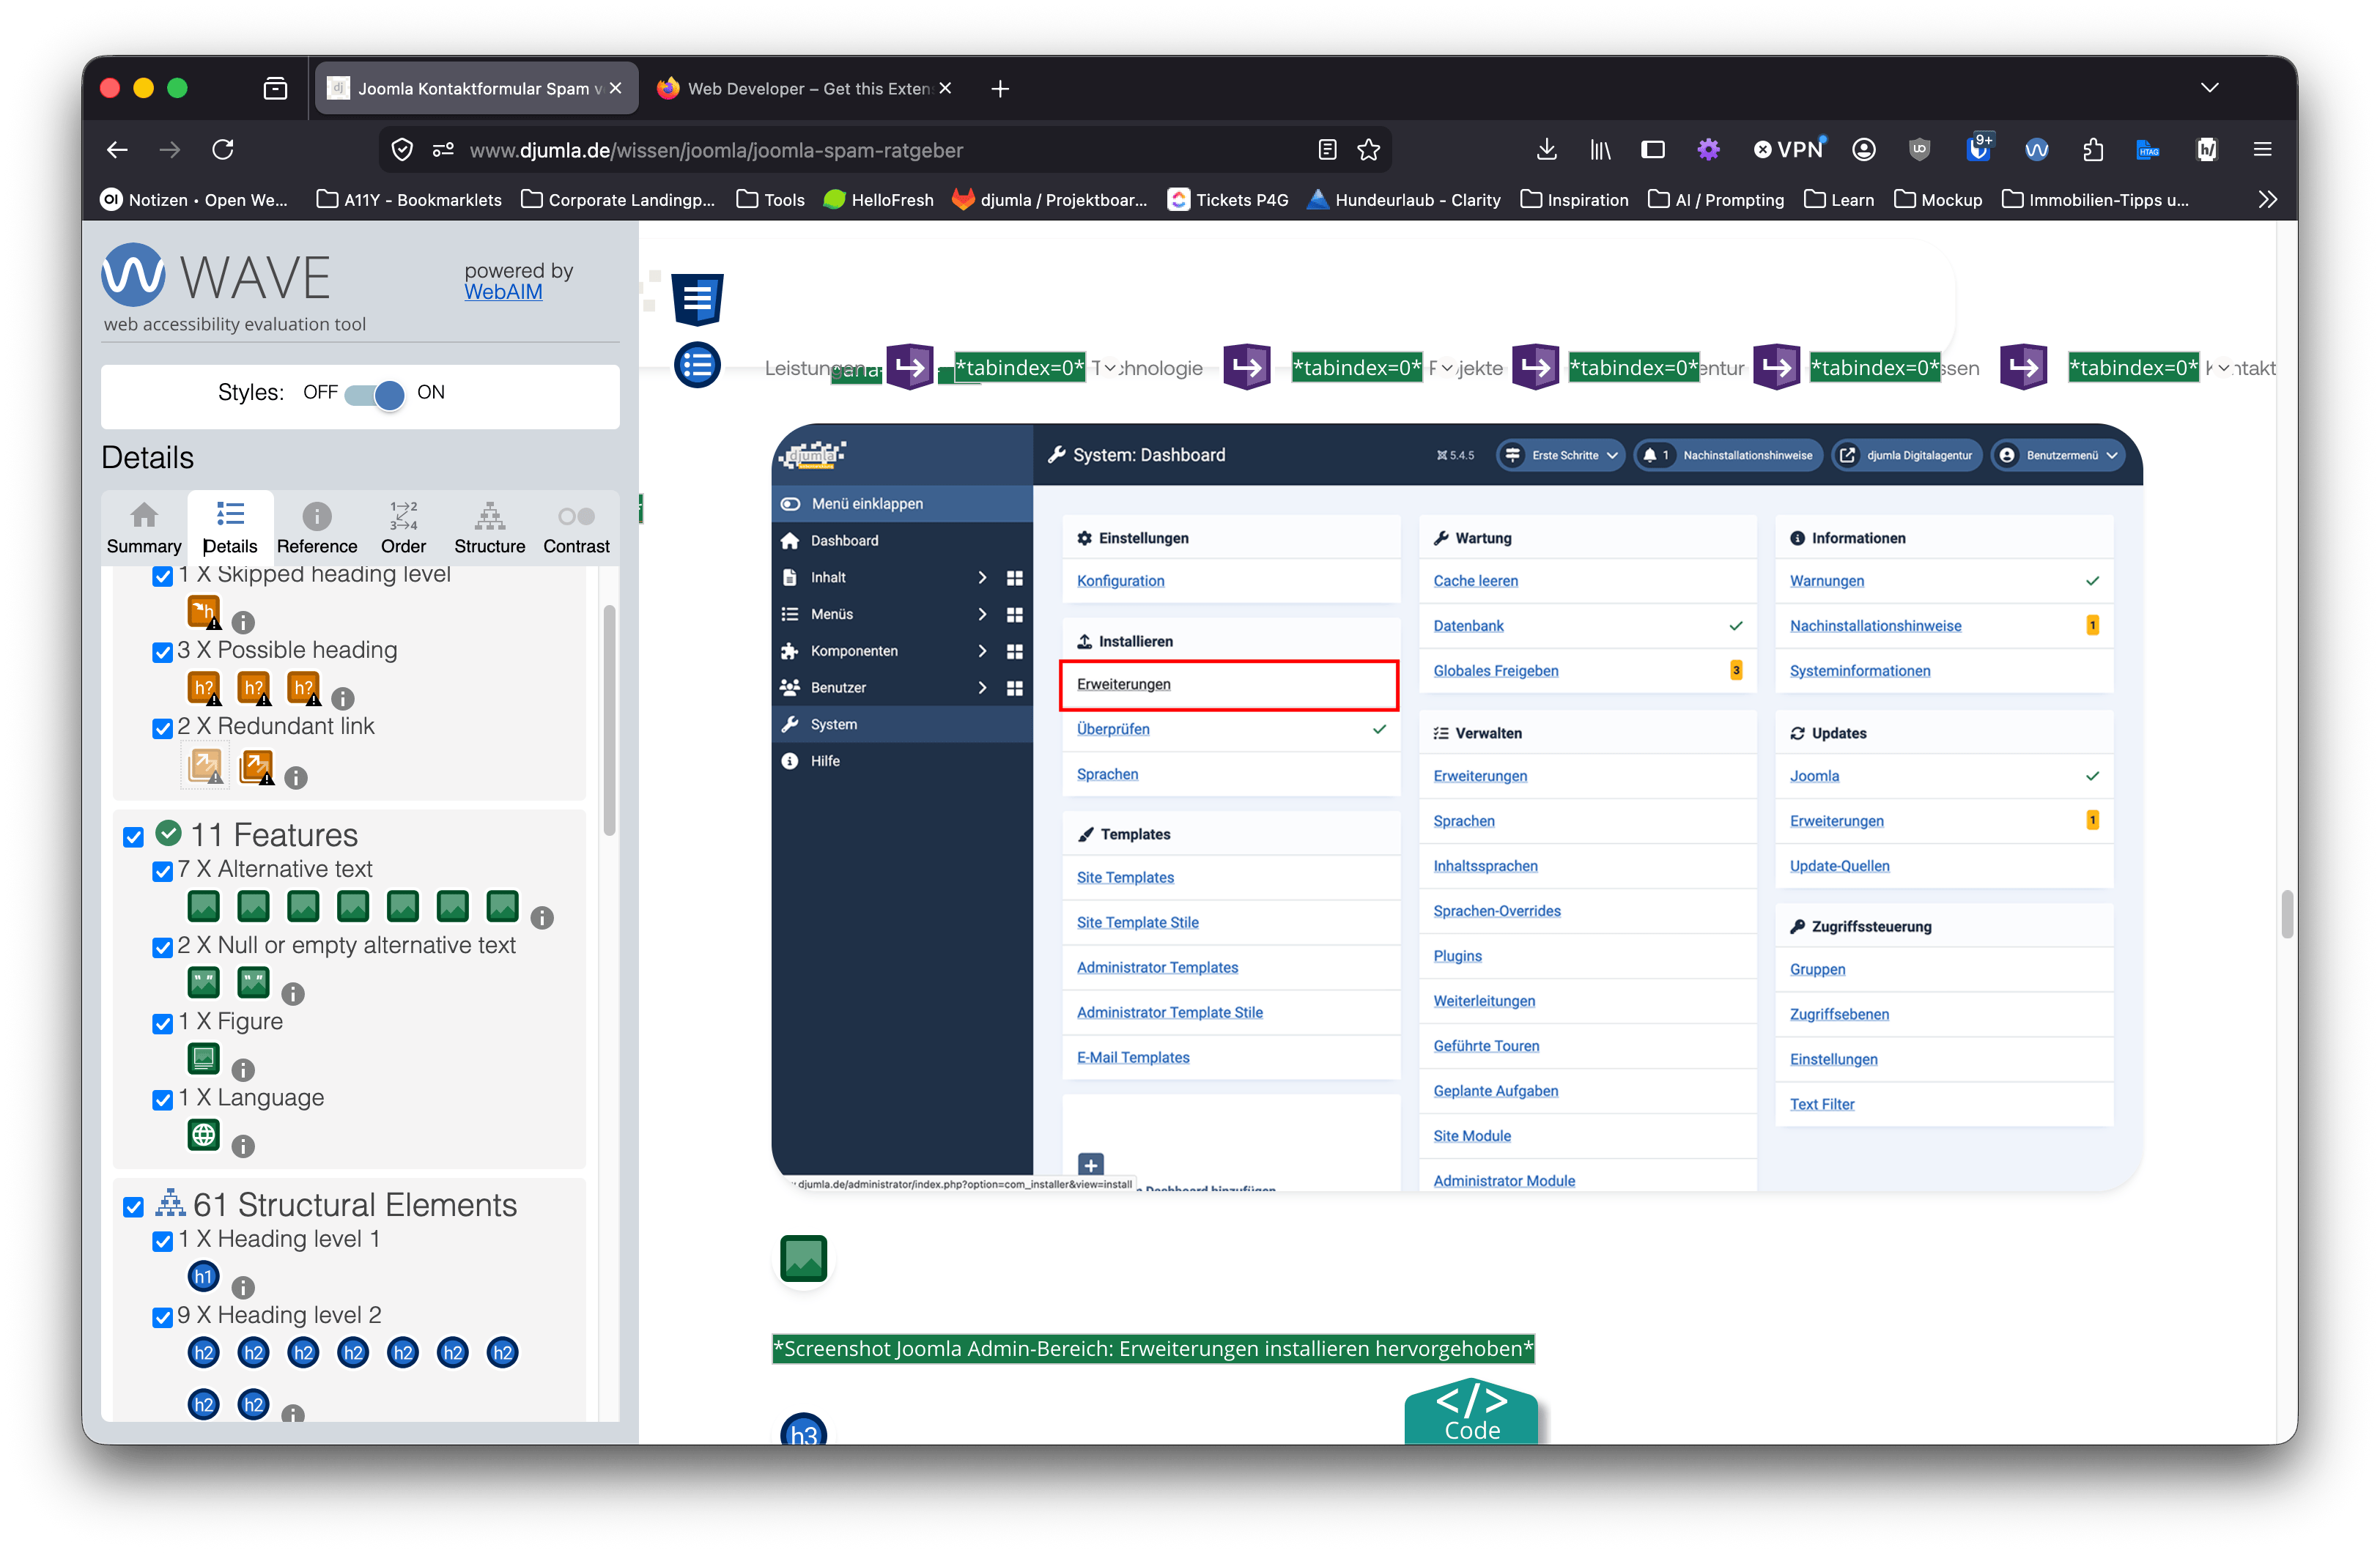Switch to the Structure tab
This screenshot has height=1553, width=2380.
489,528
